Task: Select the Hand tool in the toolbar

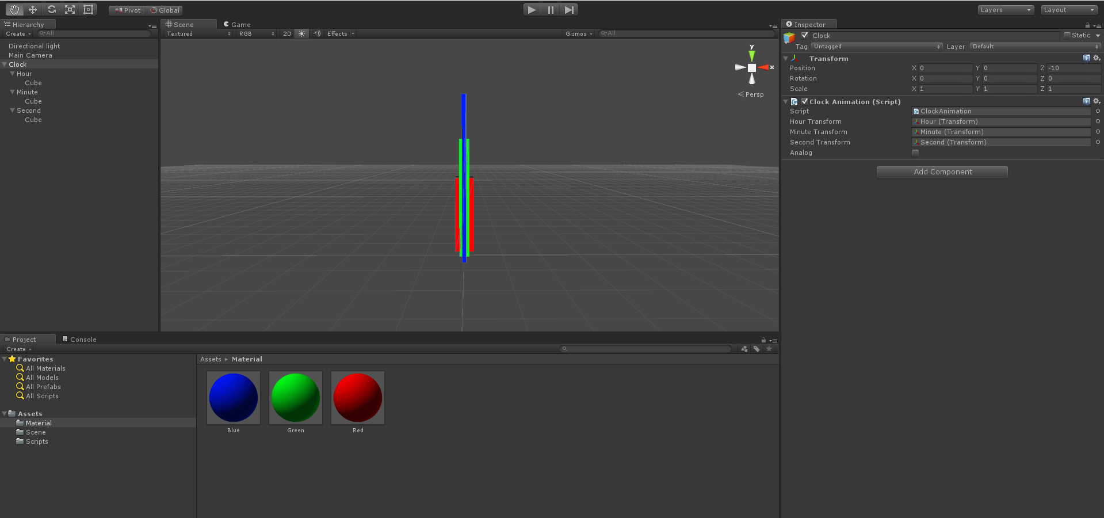Action: click(14, 9)
